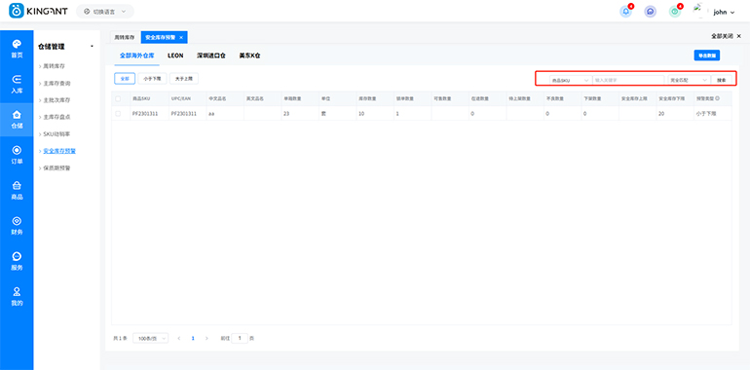
Task: Focus the 输入关键字 keyword input
Action: click(628, 80)
